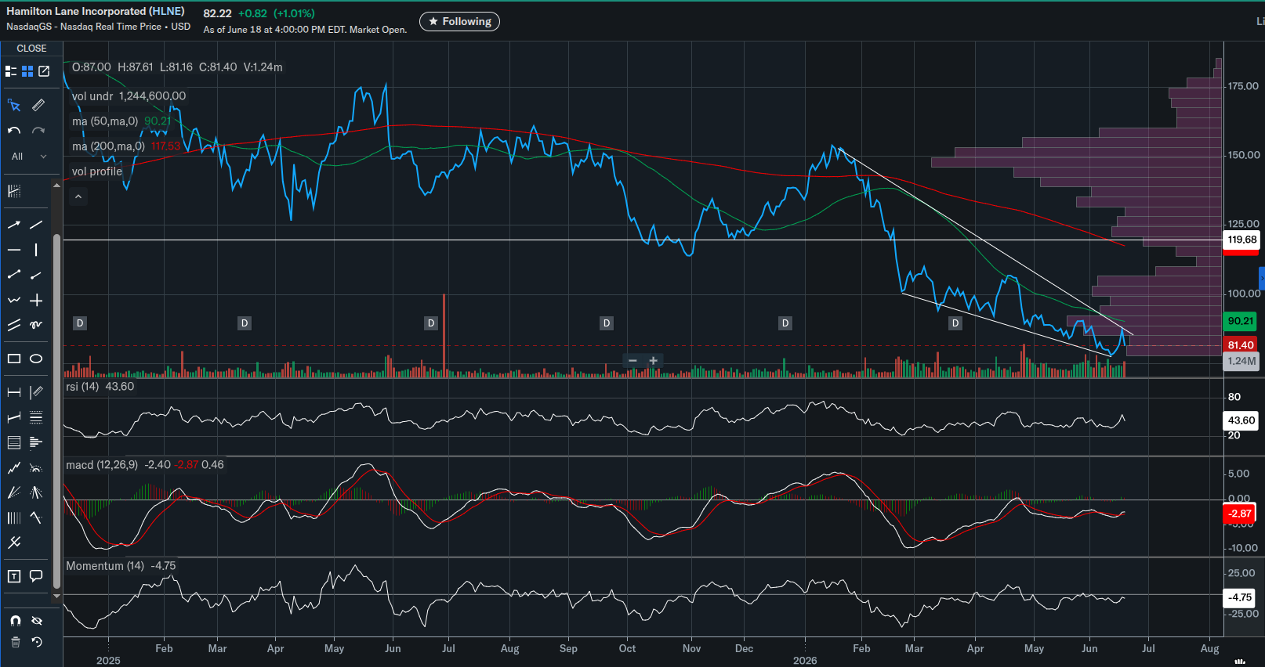Click the drawing toolbar vertical scrollbar
This screenshot has height=667, width=1265.
tap(56, 411)
